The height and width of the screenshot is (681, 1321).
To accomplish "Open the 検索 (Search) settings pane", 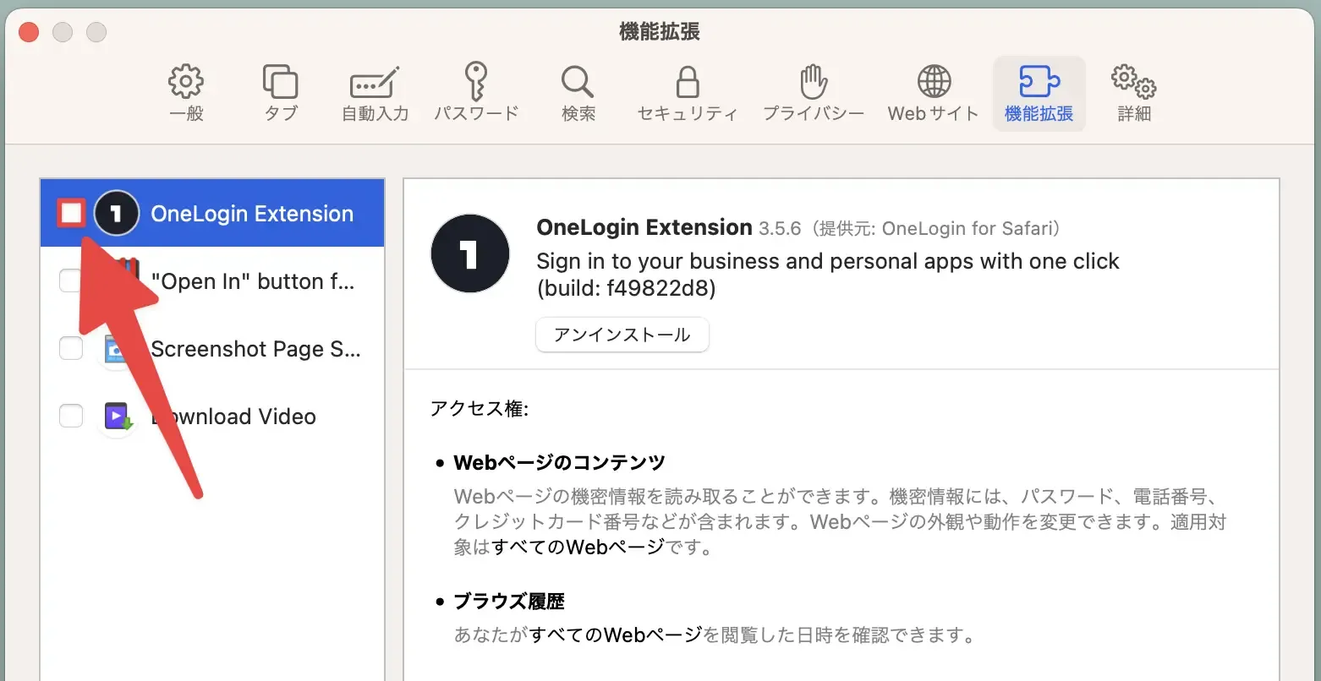I will tap(578, 93).
